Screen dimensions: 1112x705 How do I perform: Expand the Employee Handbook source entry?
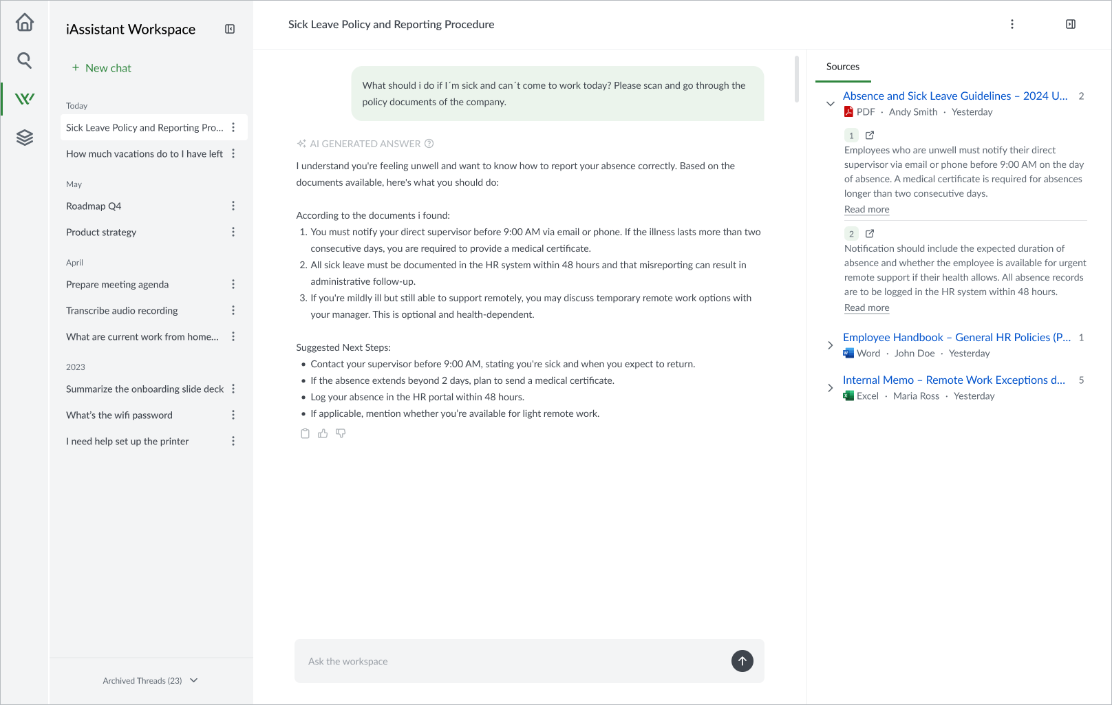[831, 345]
